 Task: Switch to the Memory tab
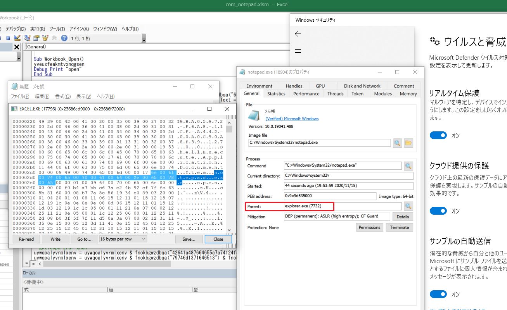click(x=408, y=94)
